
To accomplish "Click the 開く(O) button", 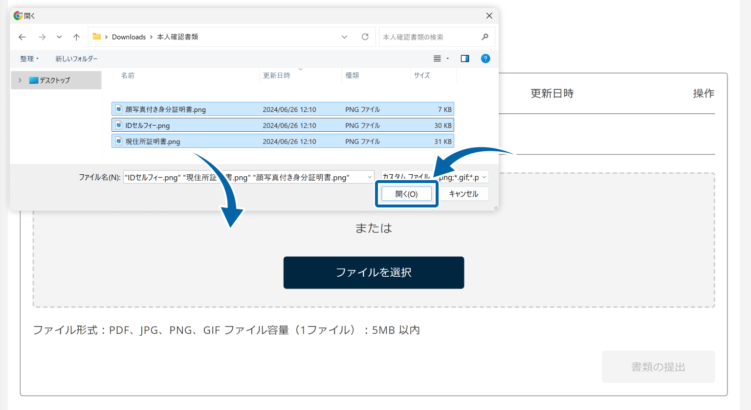I will tap(407, 194).
